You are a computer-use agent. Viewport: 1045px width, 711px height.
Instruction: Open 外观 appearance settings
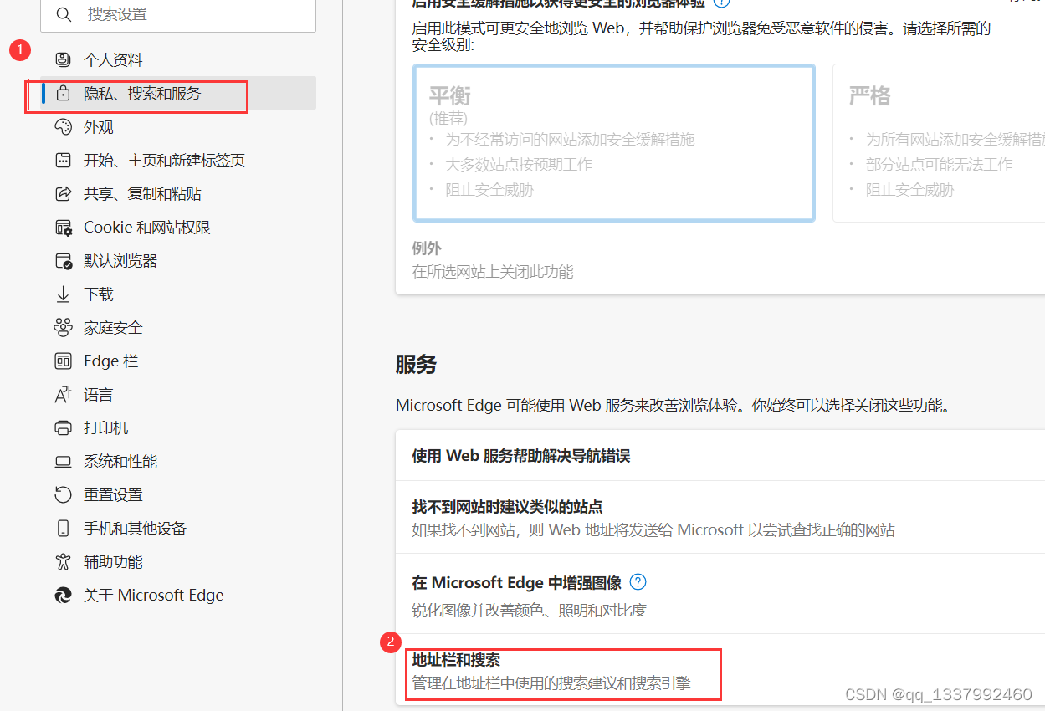(99, 126)
